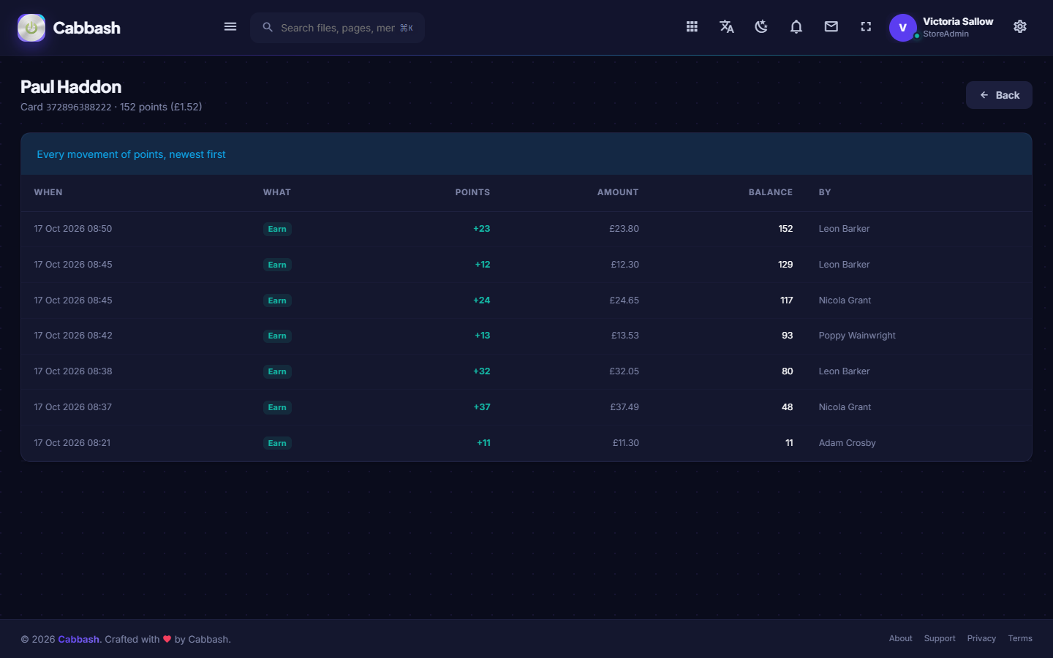Open the apps grid launcher
This screenshot has width=1053, height=658.
692,27
